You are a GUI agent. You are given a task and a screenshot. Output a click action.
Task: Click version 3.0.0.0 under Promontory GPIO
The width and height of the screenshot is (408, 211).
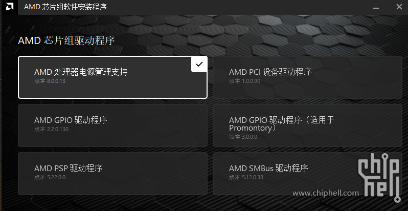[243, 137]
